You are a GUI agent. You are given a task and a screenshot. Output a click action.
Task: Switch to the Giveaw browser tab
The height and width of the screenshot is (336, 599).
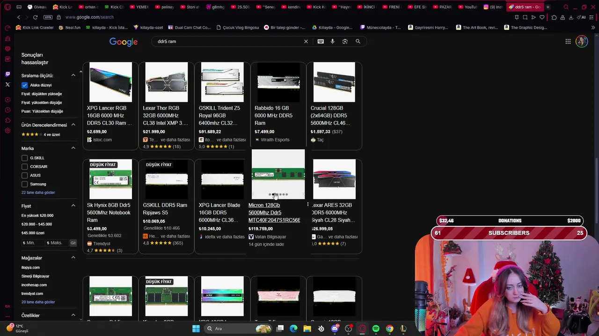coord(37,7)
